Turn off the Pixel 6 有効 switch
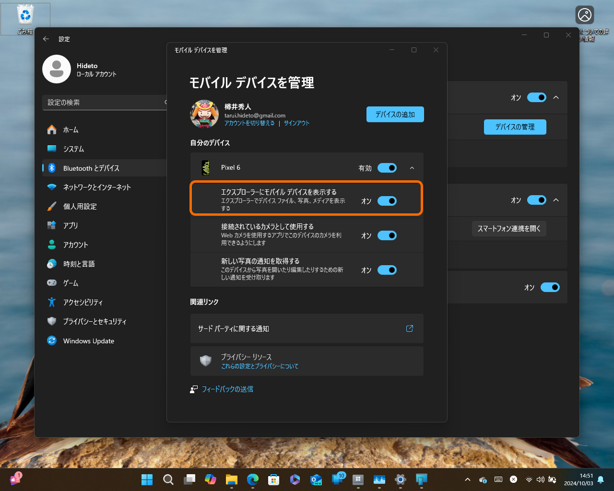614x491 pixels. pyautogui.click(x=387, y=168)
